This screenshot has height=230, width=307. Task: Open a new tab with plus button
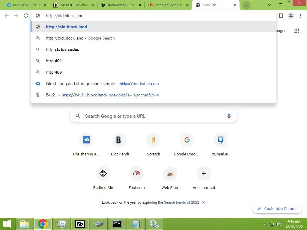[246, 5]
